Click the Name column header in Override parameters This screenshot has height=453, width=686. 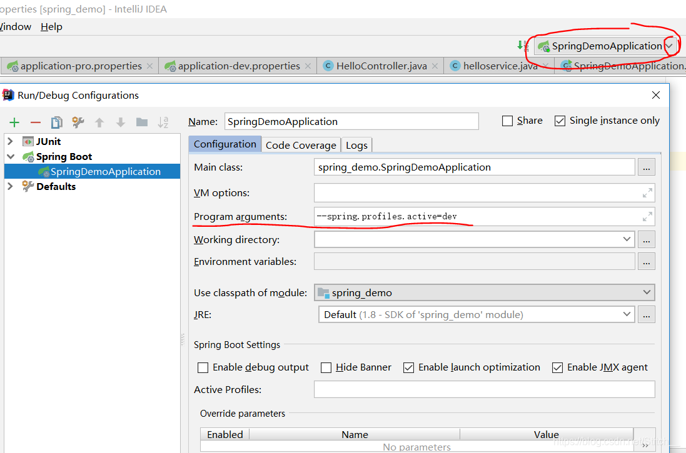(355, 434)
